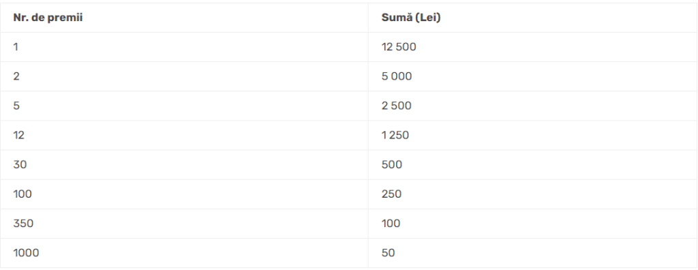698x270 pixels.
Task: Select the prize count cell showing 350
Action: click(184, 223)
